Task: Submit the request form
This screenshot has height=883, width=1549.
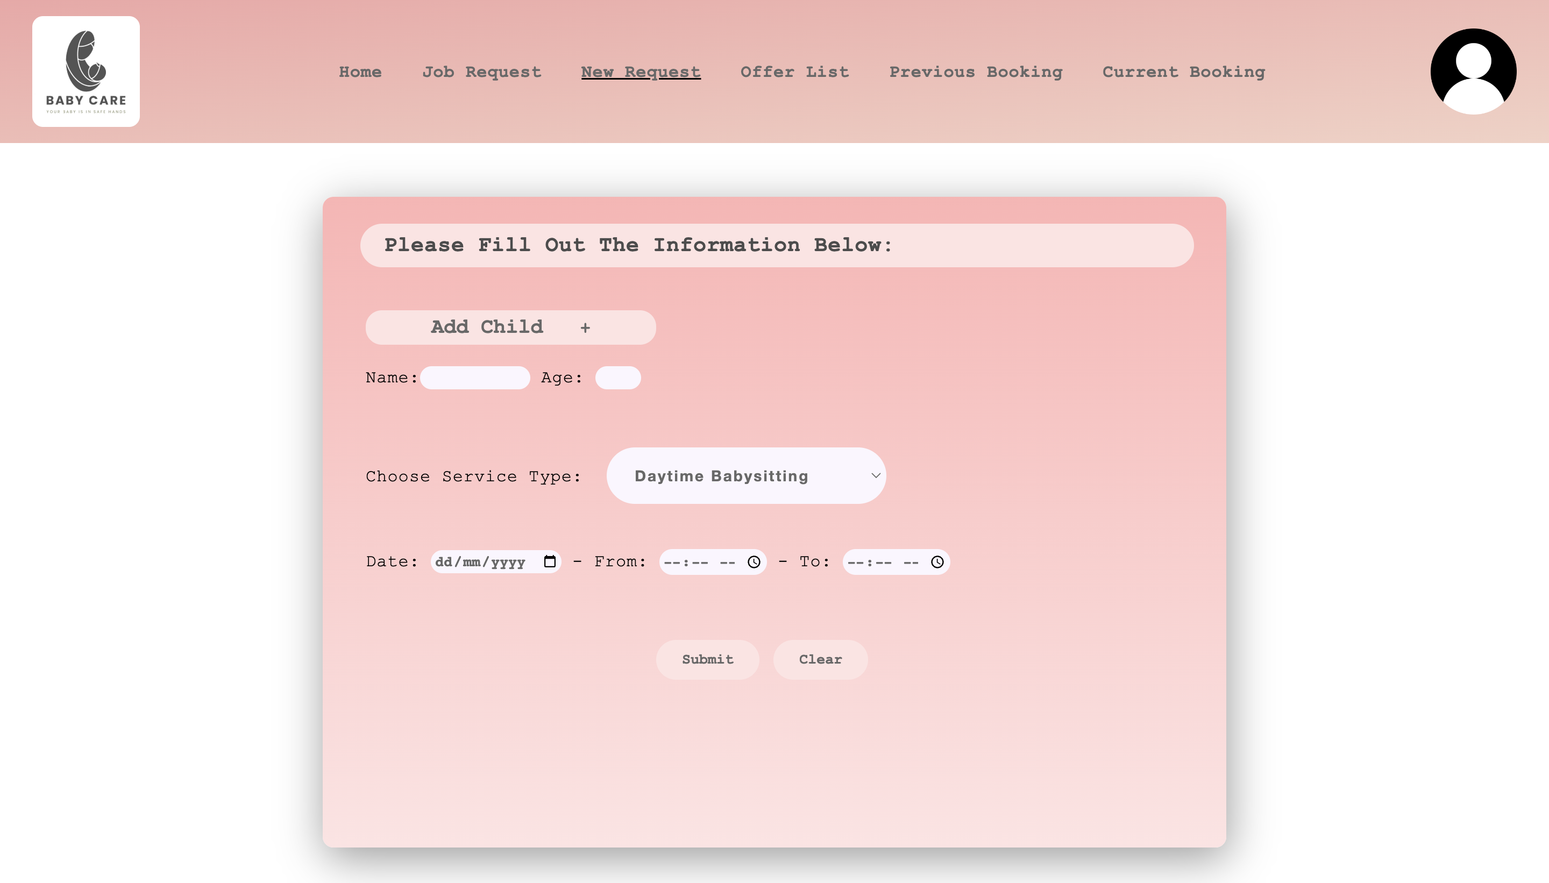Action: pyautogui.click(x=707, y=659)
